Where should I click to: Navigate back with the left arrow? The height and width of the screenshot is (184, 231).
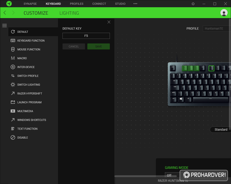(5, 13)
